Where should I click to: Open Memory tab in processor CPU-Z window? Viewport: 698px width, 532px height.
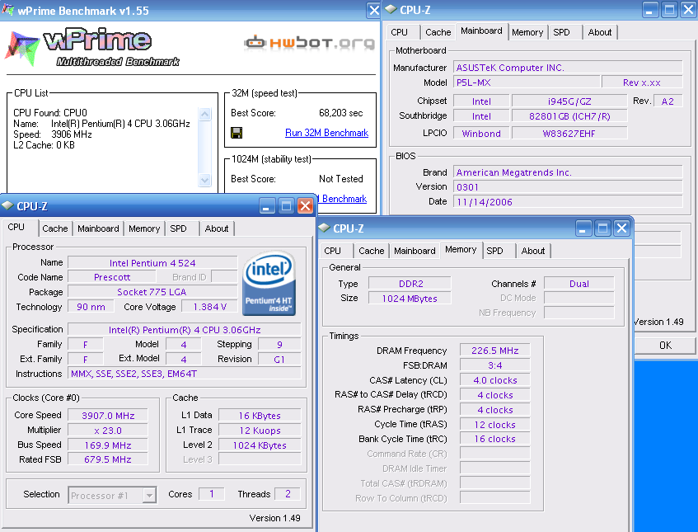pos(144,228)
